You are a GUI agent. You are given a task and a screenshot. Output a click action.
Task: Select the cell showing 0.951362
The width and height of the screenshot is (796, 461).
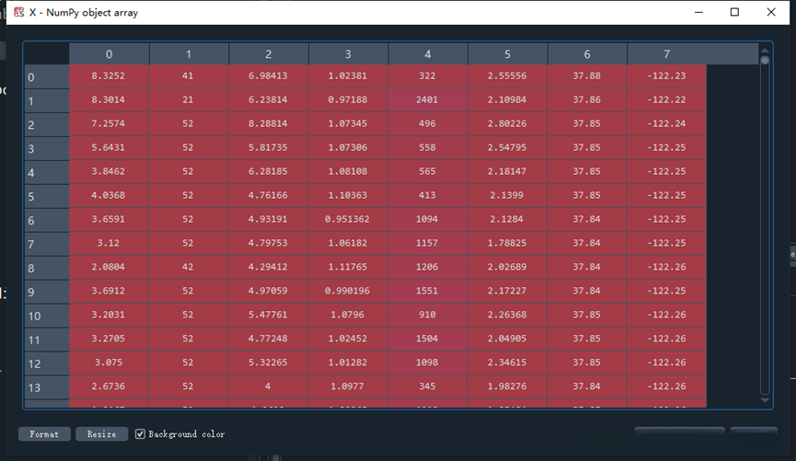[348, 219]
